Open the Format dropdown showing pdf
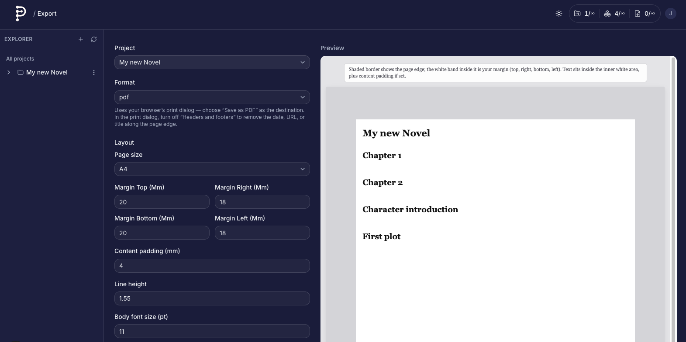The image size is (686, 342). tap(212, 97)
